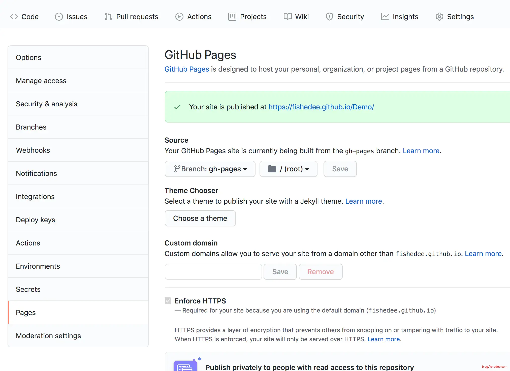The height and width of the screenshot is (371, 510).
Task: Select Deploy keys in sidebar
Action: (x=36, y=220)
